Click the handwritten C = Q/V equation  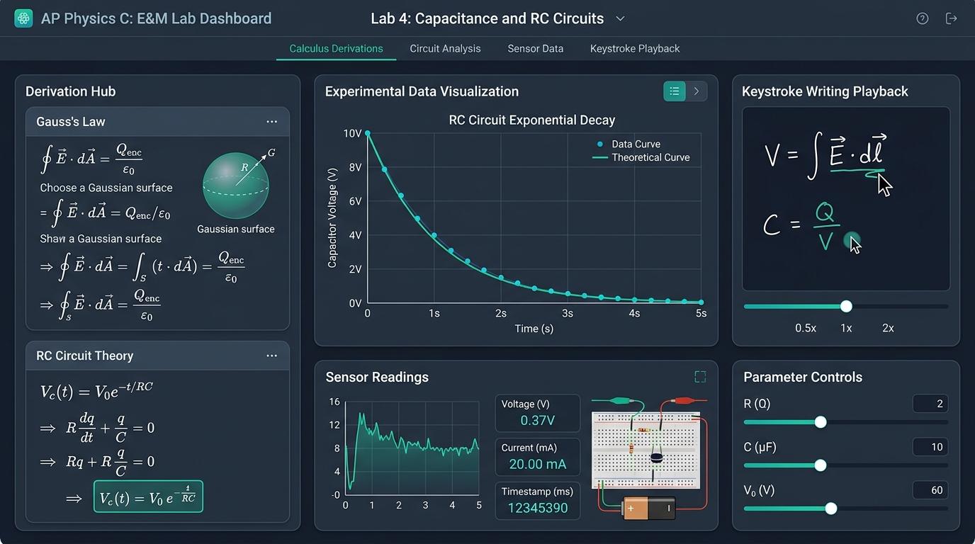(x=802, y=226)
